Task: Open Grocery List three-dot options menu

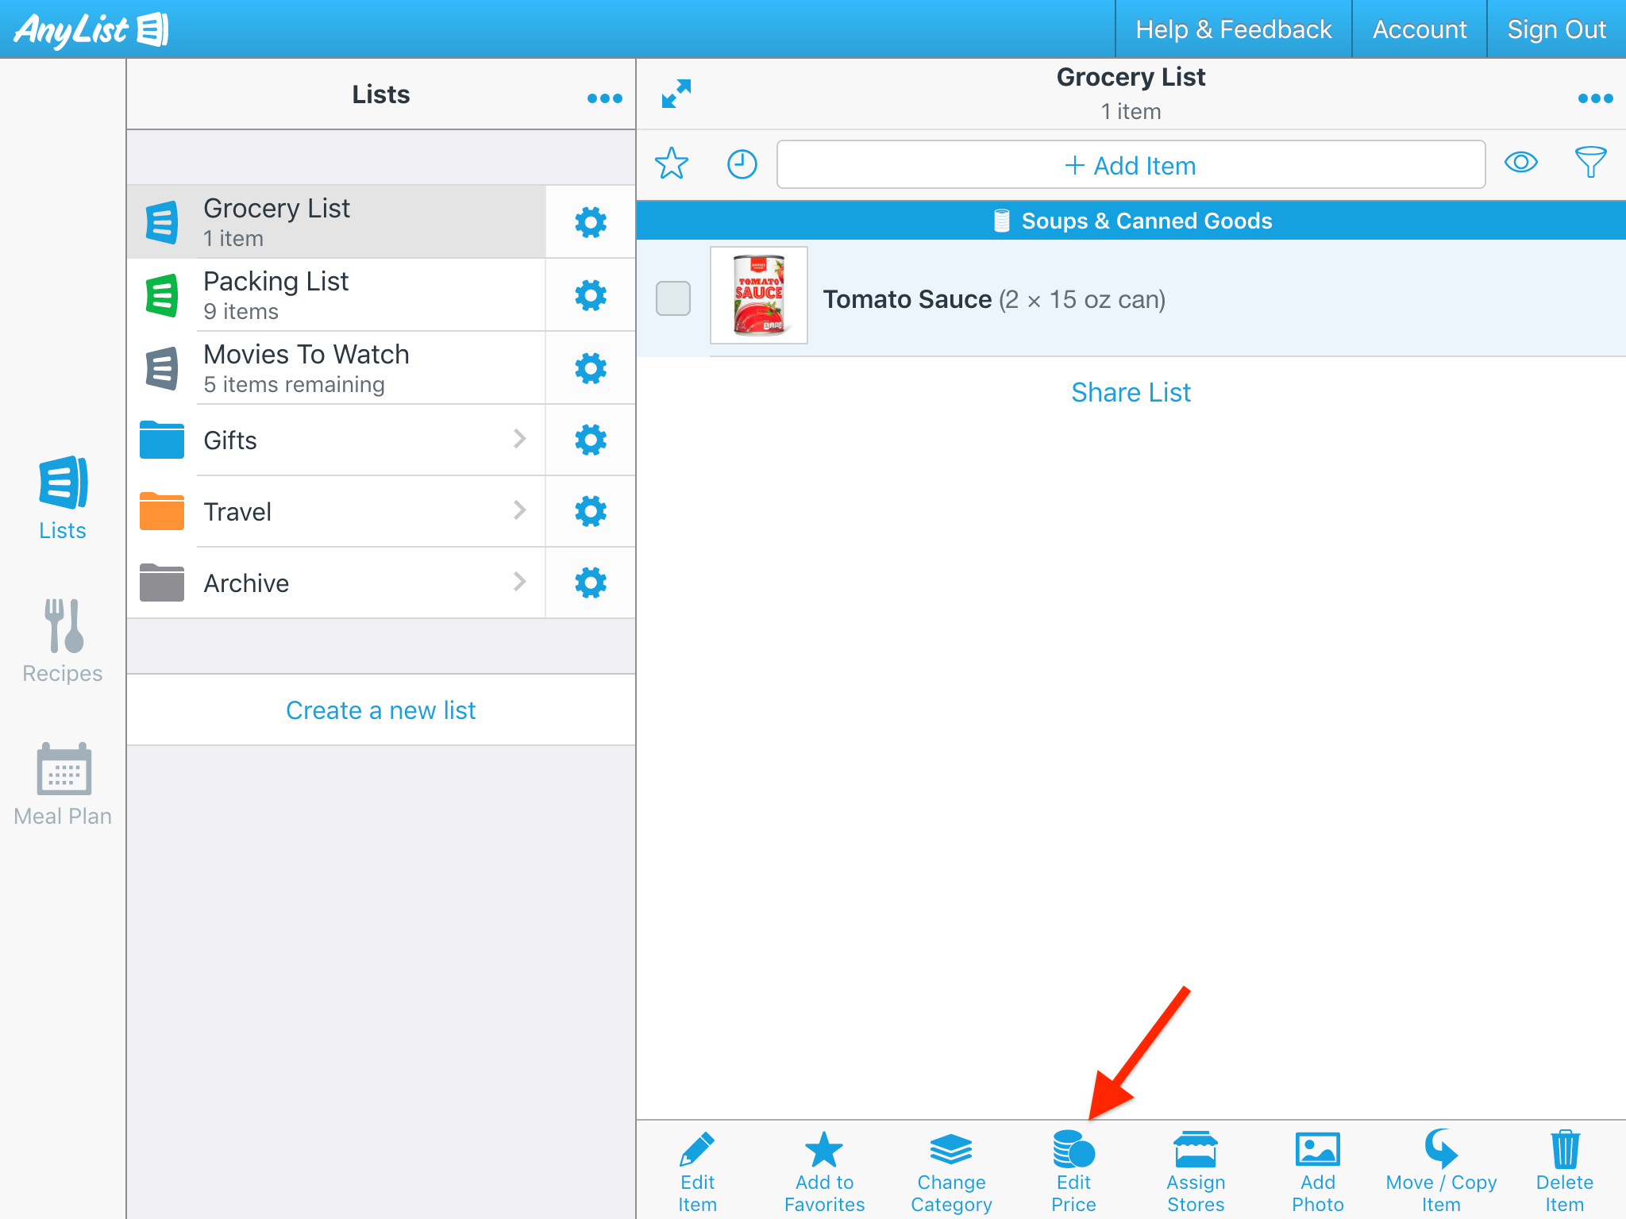Action: (1595, 98)
